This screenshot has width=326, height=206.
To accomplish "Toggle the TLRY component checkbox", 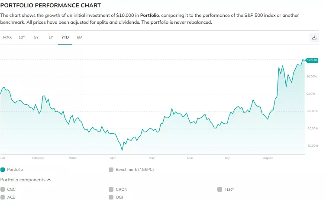I will [x=220, y=189].
